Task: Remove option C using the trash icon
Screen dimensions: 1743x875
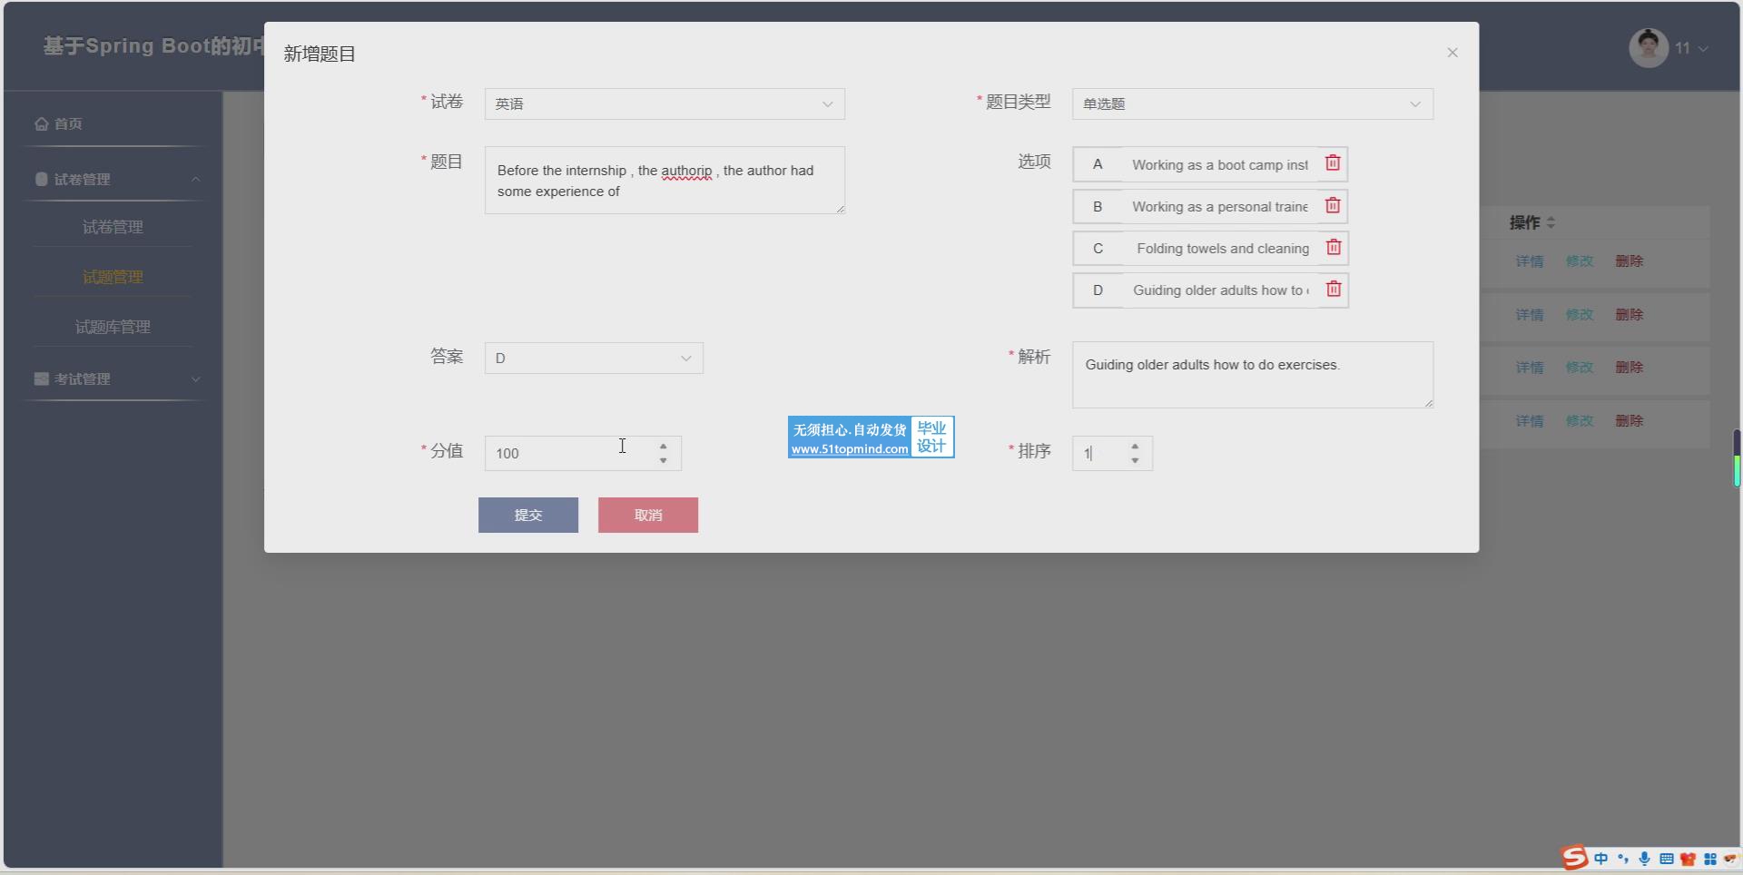Action: 1333,248
